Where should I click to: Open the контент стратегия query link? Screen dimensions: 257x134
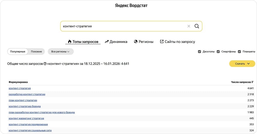tap(20, 88)
